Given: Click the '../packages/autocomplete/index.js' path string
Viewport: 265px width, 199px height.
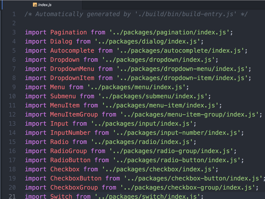Looking at the screenshot, I should [182, 51].
